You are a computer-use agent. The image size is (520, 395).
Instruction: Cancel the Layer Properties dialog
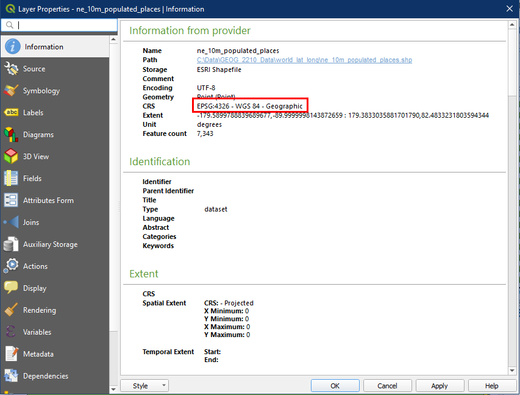(x=387, y=386)
